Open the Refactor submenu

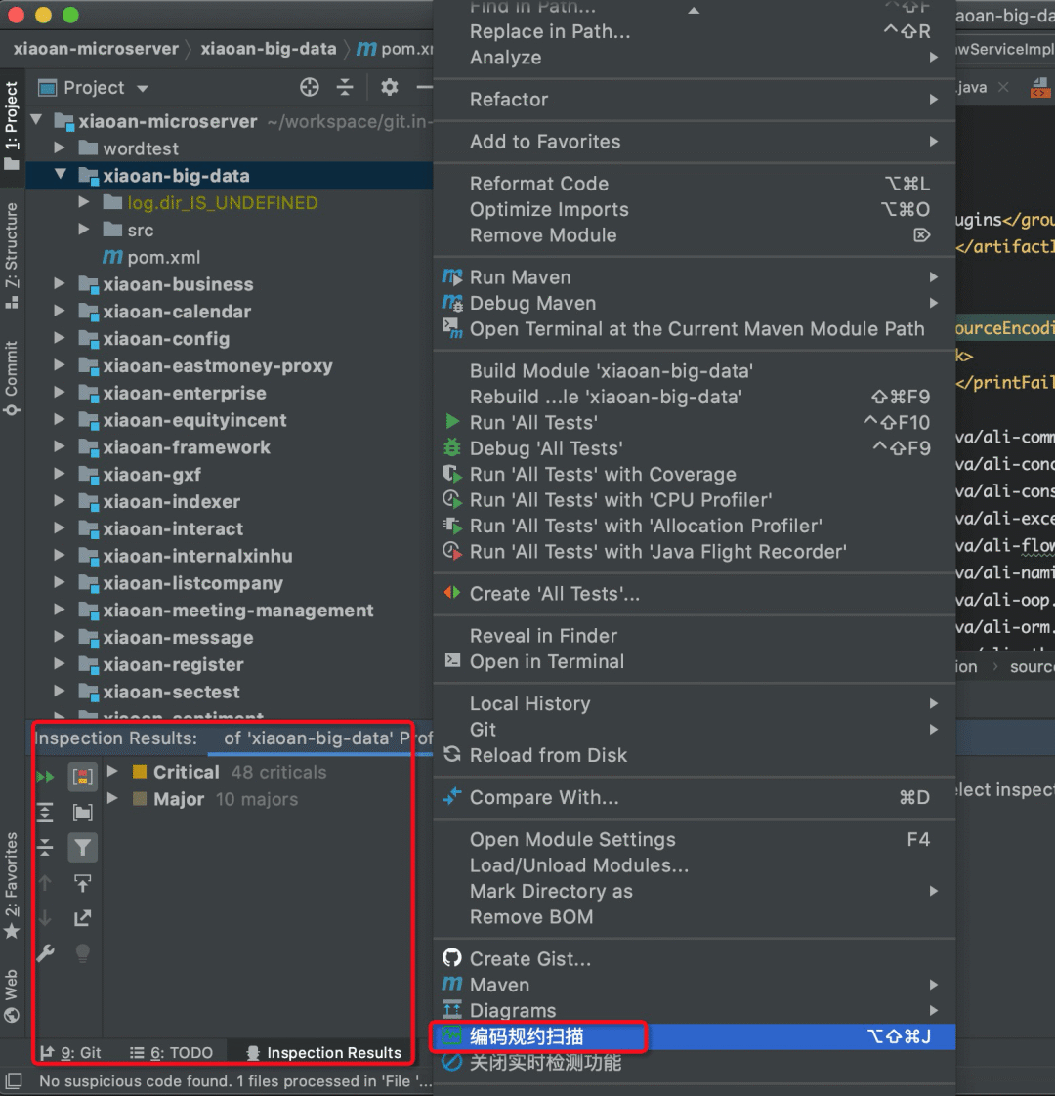pyautogui.click(x=695, y=100)
